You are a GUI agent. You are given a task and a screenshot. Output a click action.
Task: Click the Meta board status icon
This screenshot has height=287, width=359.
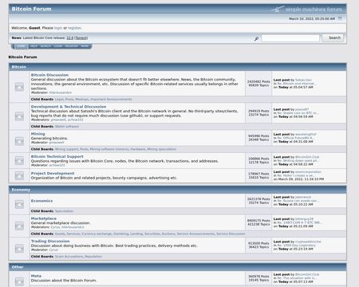pos(19,281)
